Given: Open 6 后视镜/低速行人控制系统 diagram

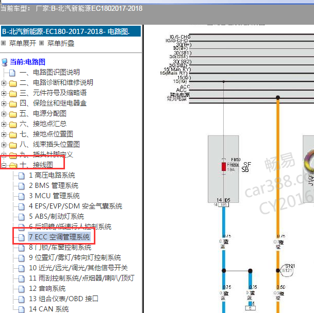Looking at the screenshot, I should click(x=70, y=227).
